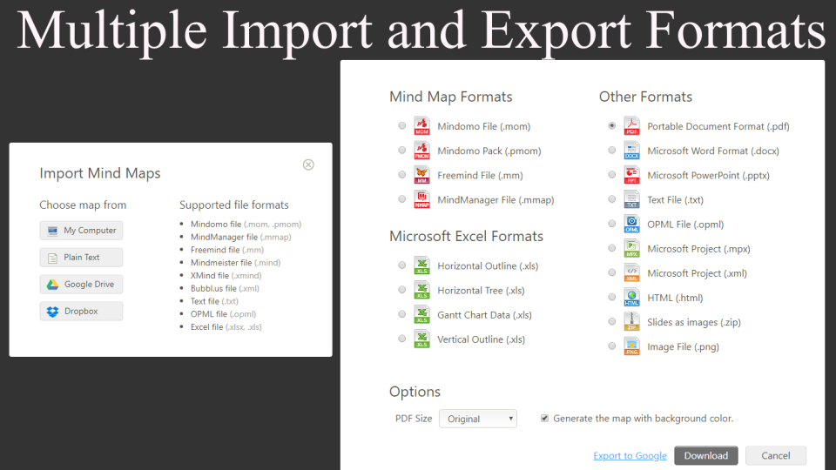Click the Export to Google link
The image size is (836, 470).
(x=630, y=455)
